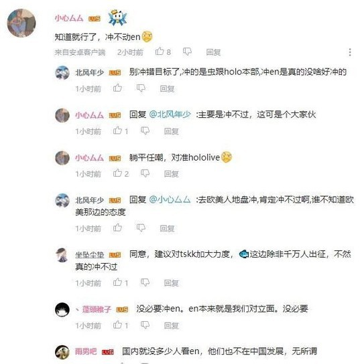Image resolution: width=362 pixels, height=364 pixels.
Task: Dislike 蓬頭稚子's reply
Action: point(145,325)
